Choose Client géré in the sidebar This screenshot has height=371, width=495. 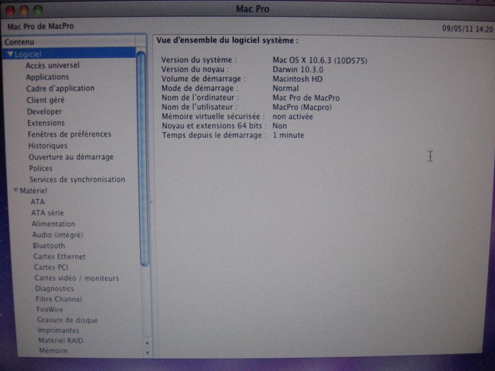pos(45,100)
